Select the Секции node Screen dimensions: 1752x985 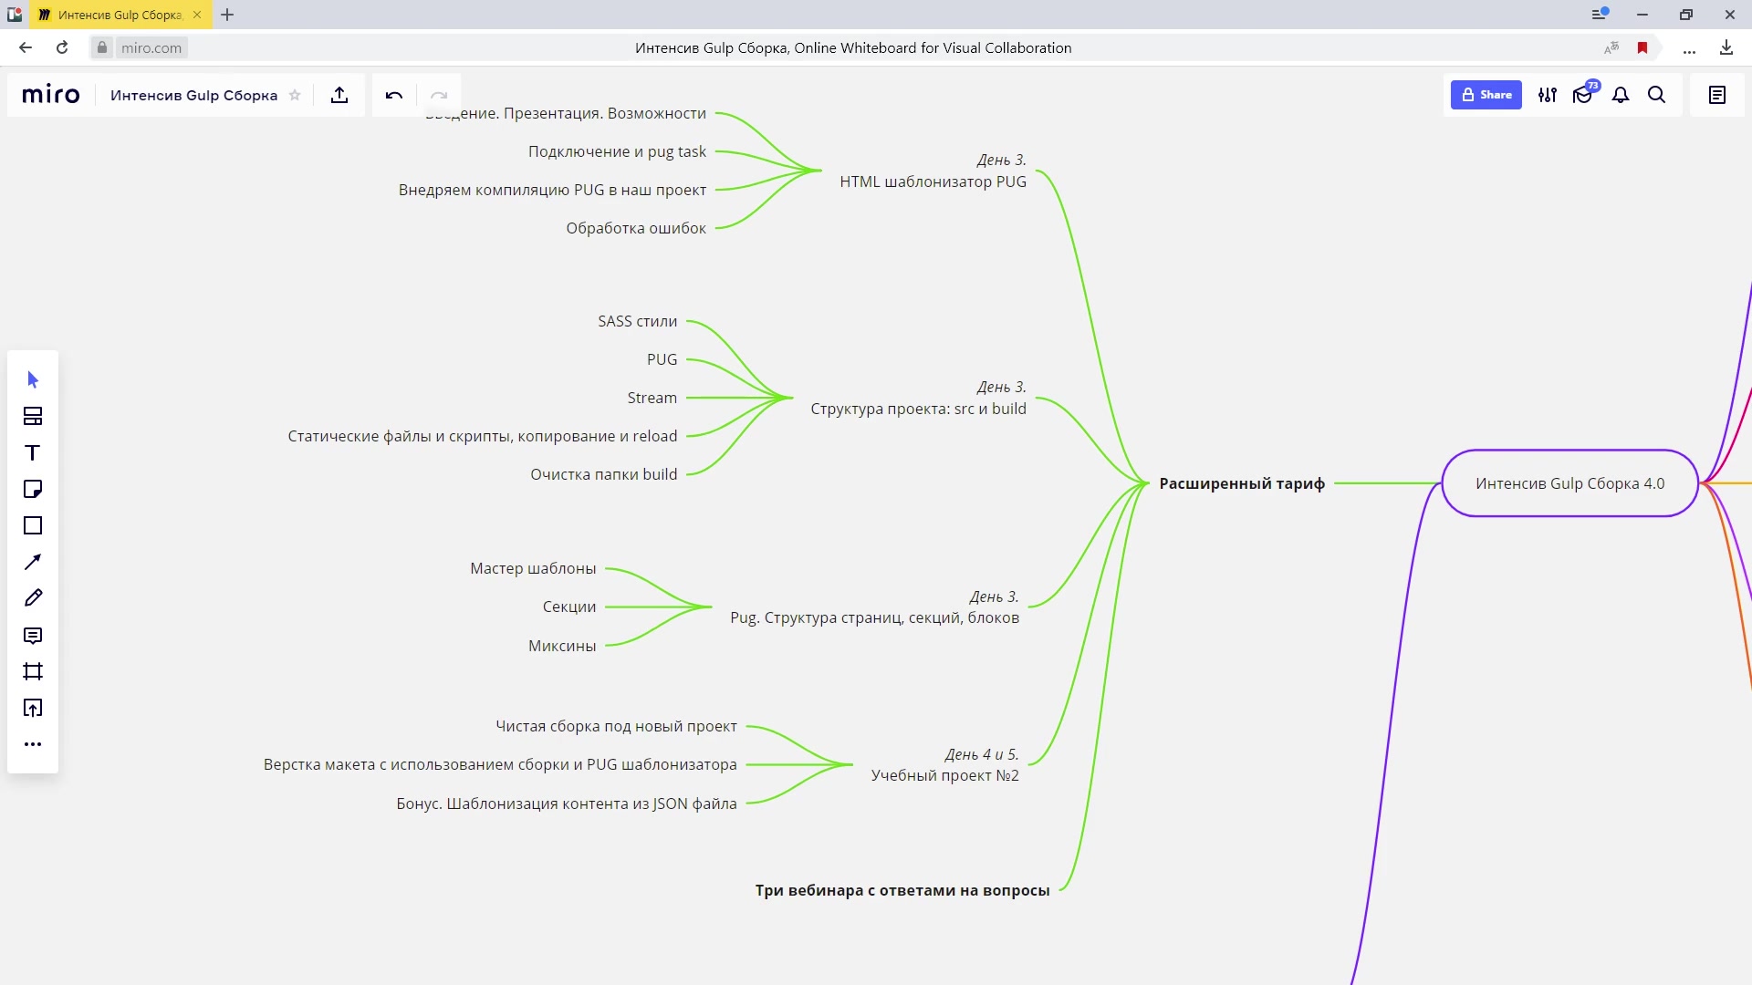coord(568,607)
